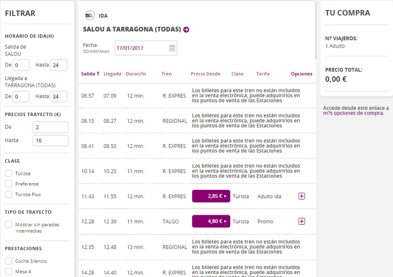This screenshot has width=393, height=277.
Task: Focus the minimum price De field
Action: pyautogui.click(x=50, y=127)
